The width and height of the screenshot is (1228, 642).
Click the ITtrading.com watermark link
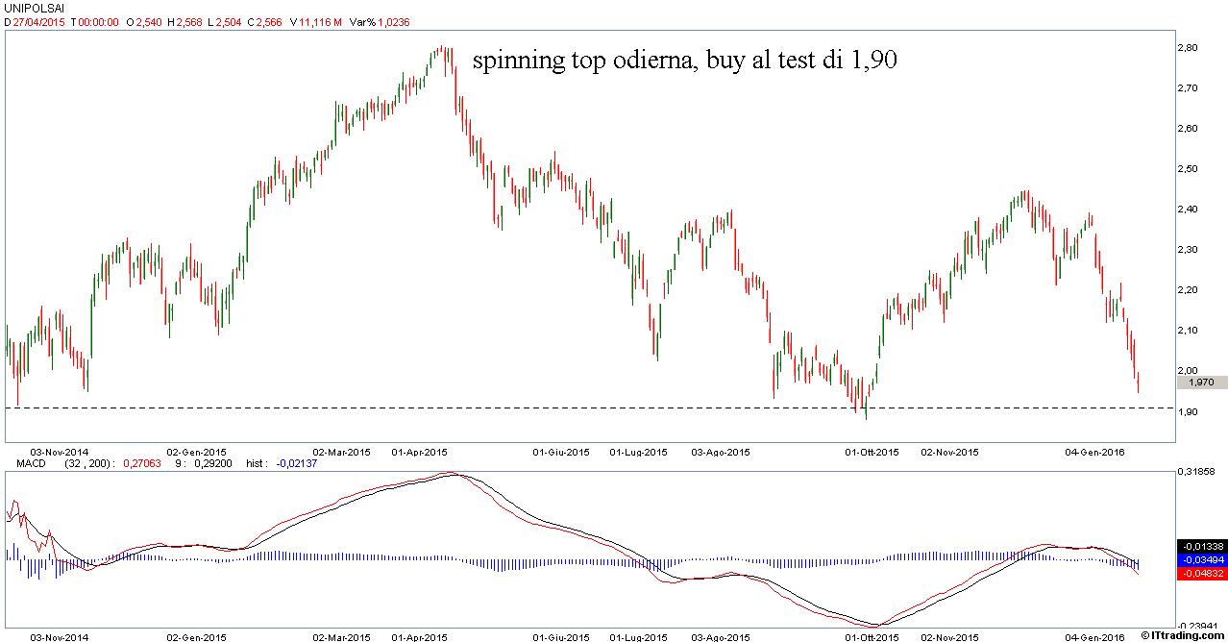(x=1183, y=635)
